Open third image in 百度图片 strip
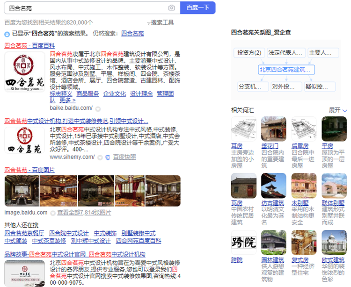Image resolution: width=351 pixels, height=287 pixels. coord(96,191)
